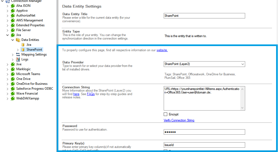Click into the Password field
278x152 pixels.
tap(204, 132)
